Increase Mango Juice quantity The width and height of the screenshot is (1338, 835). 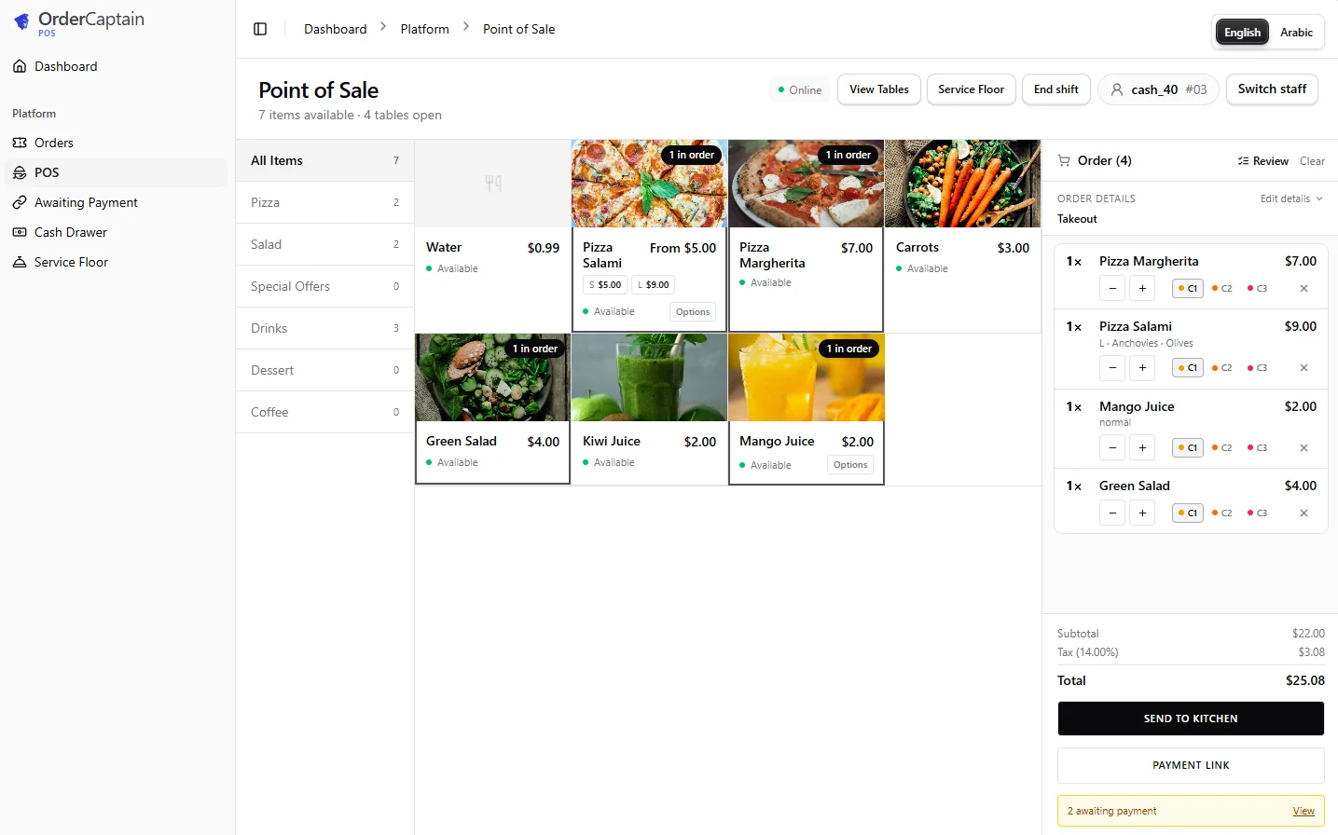(x=1142, y=448)
